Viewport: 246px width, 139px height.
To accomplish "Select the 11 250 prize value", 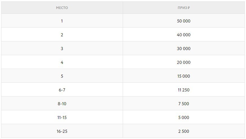I will pyautogui.click(x=184, y=90).
